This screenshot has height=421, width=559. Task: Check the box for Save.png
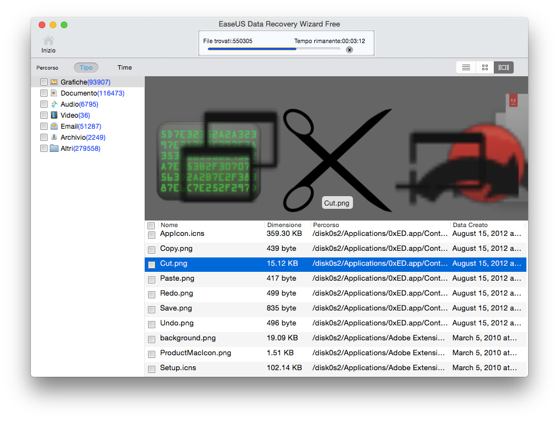[x=151, y=309]
